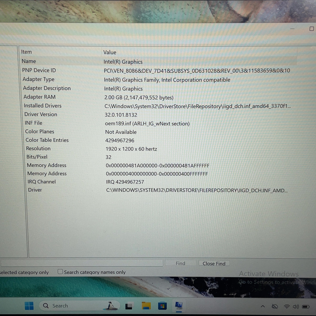The width and height of the screenshot is (316, 316).
Task: Select the PNP Device ID row
Action: pyautogui.click(x=159, y=70)
